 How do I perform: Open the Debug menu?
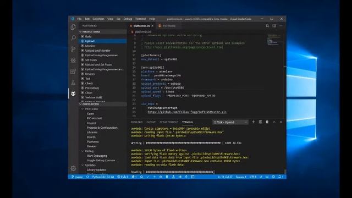coord(128,19)
